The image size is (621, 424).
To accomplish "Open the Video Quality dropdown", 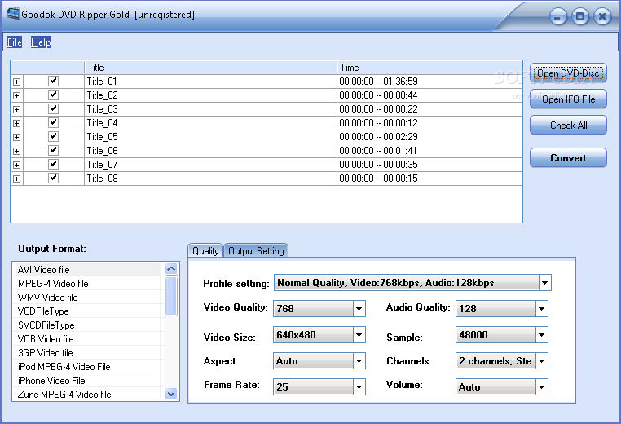I will pyautogui.click(x=359, y=309).
